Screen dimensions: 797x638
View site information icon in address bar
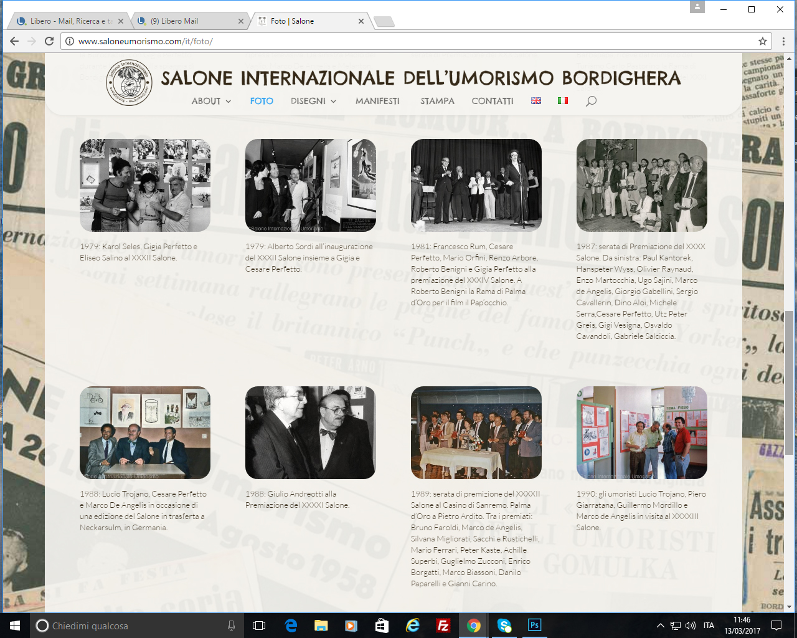pos(70,41)
